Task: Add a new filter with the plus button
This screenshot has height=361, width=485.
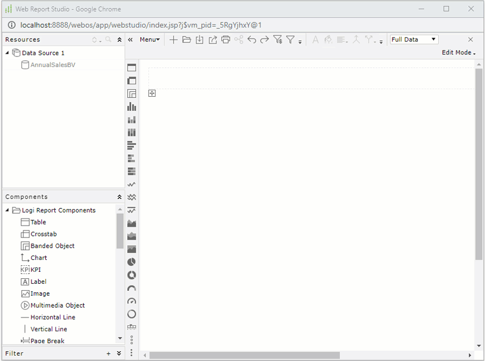Action: [108, 353]
